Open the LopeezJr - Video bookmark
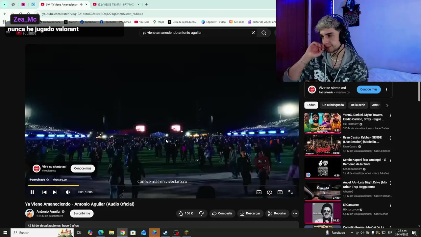The height and width of the screenshot is (237, 421). (x=213, y=22)
